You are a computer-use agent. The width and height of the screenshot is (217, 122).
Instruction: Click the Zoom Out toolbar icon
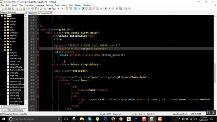click(62, 9)
